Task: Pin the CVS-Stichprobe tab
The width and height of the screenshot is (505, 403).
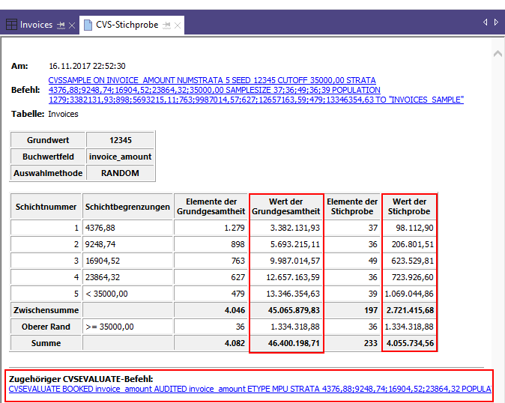Action: point(166,25)
